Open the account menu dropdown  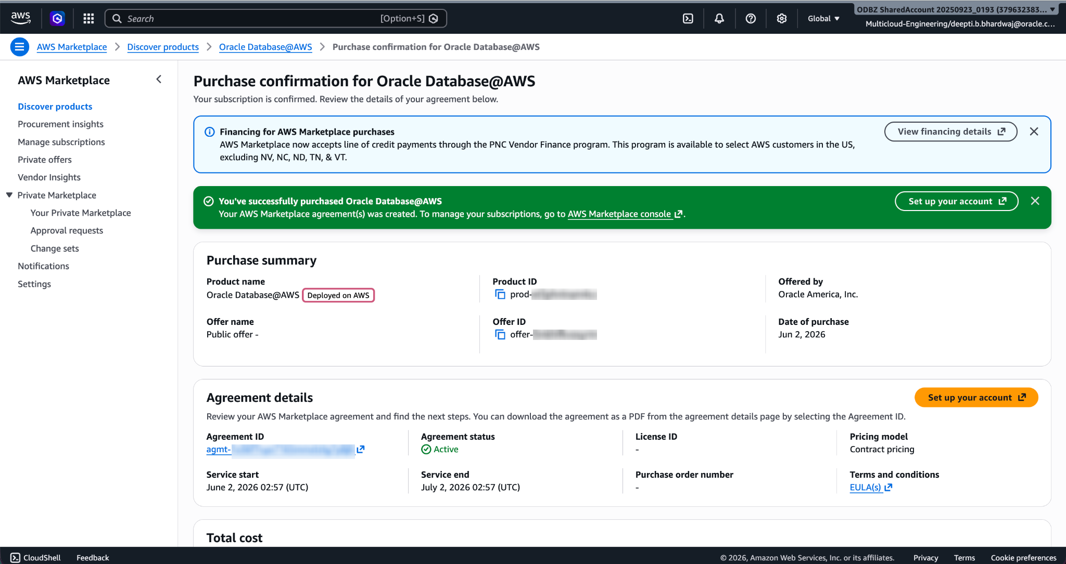click(956, 10)
